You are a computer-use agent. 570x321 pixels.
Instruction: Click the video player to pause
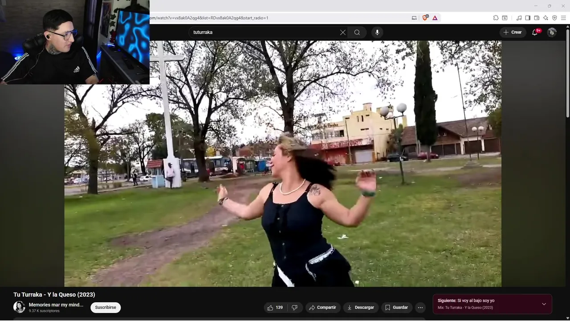click(x=283, y=164)
